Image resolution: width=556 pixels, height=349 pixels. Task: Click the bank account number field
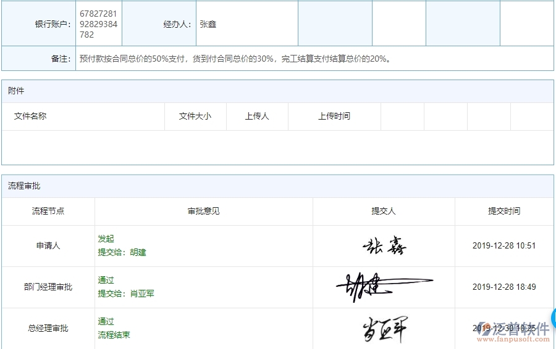[98, 24]
